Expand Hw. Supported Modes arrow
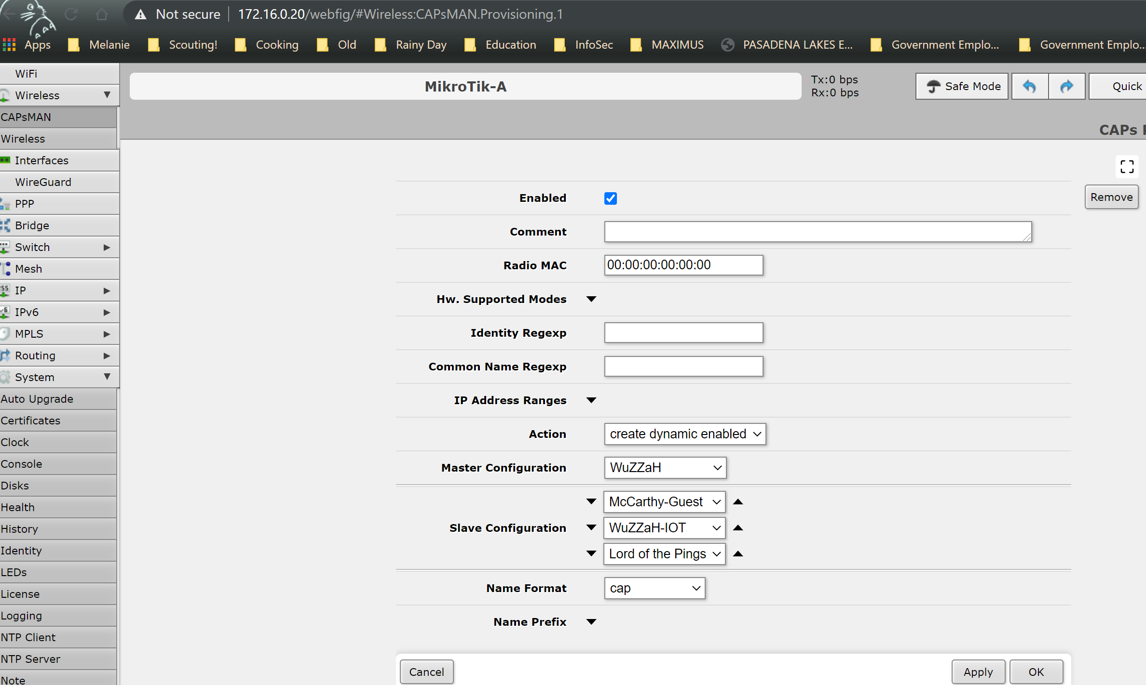This screenshot has height=685, width=1146. [x=591, y=299]
